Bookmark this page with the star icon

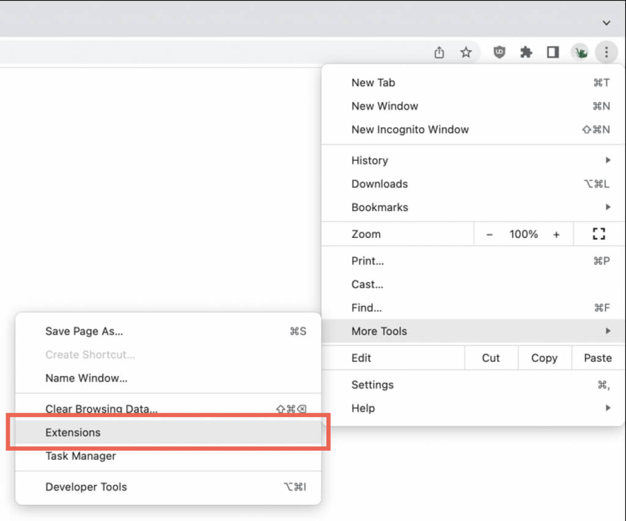point(466,53)
